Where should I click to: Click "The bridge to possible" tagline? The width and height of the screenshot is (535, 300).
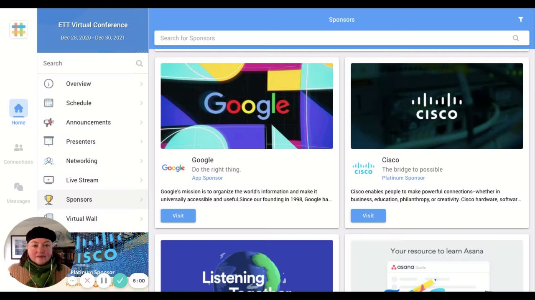point(412,170)
